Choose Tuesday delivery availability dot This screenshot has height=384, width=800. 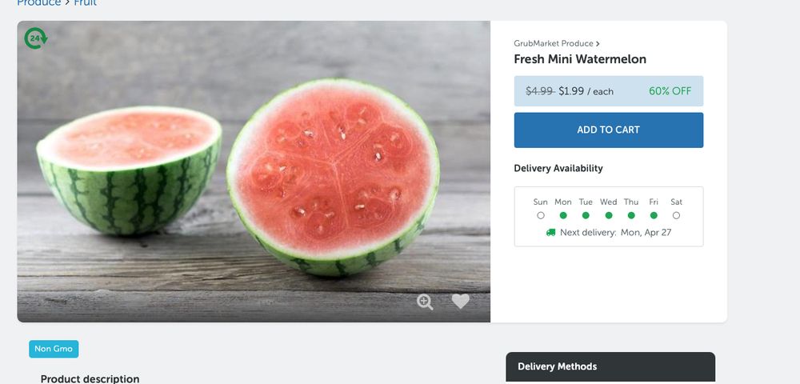coord(586,215)
